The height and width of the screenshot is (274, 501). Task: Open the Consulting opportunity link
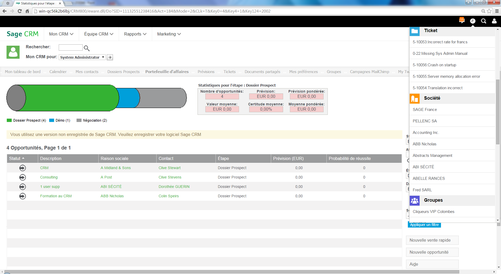coord(49,177)
